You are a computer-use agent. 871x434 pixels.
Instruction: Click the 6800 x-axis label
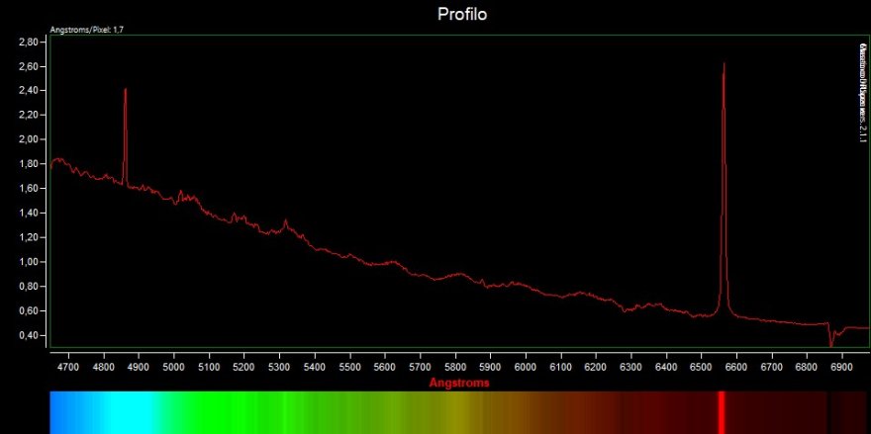pyautogui.click(x=807, y=367)
